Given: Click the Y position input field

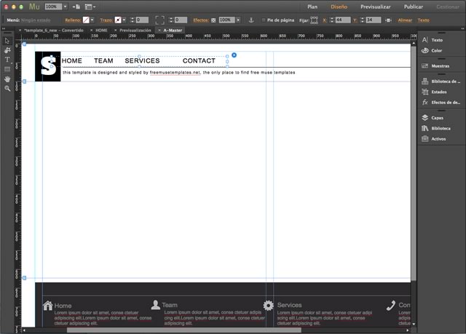Looking at the screenshot, I should pos(374,20).
